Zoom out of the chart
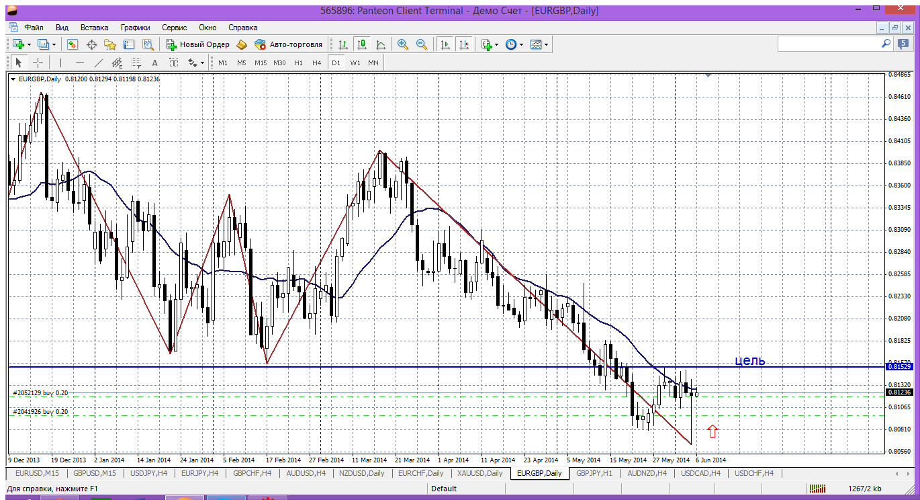 [x=422, y=44]
